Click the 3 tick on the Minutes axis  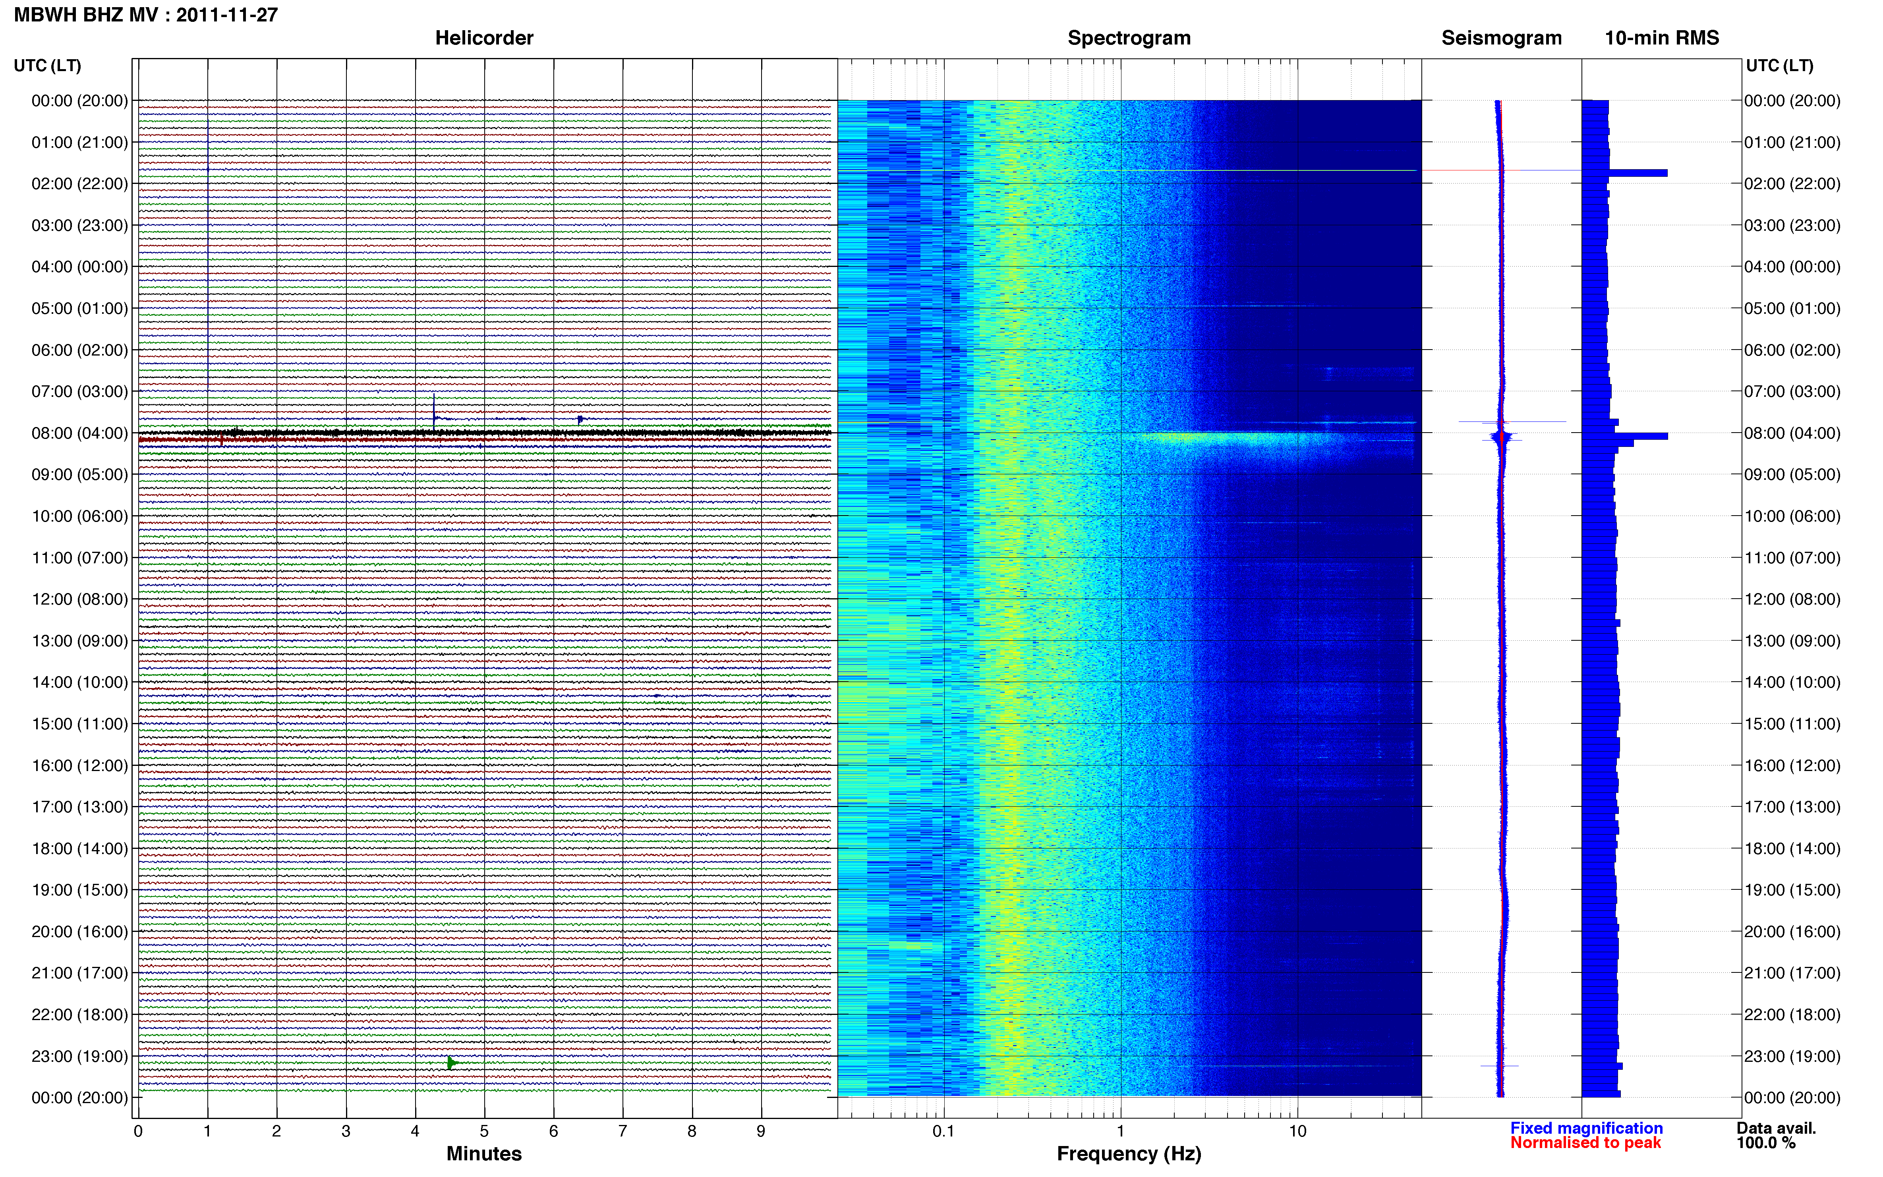coord(346,1131)
